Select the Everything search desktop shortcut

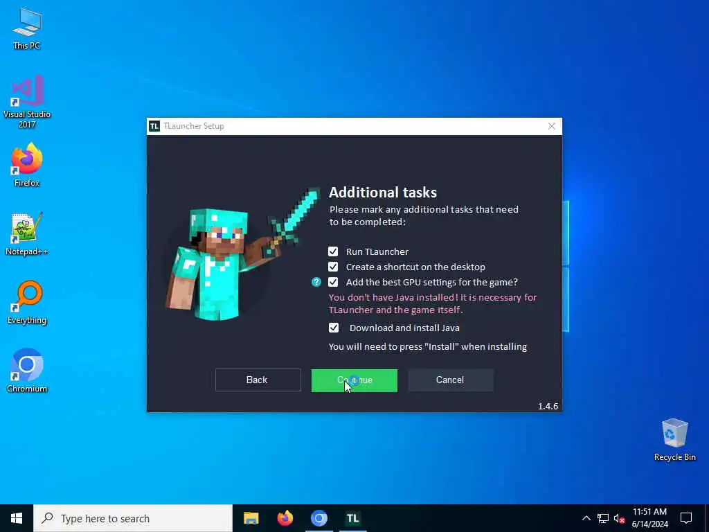27,302
